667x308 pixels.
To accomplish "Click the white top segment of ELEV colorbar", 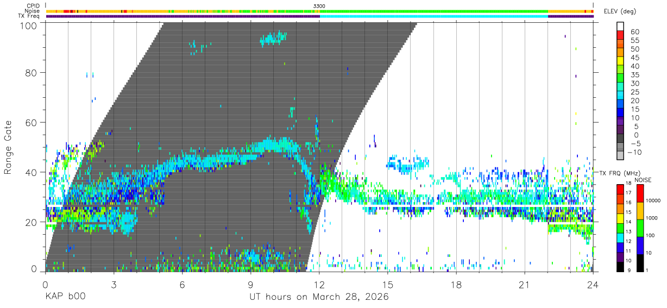I will [x=620, y=26].
